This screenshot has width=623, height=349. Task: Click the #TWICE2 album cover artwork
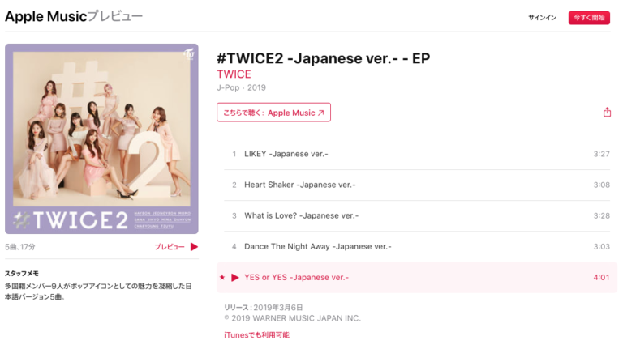coord(101,138)
